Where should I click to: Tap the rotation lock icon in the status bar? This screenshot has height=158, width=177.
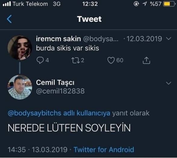(x=136, y=4)
